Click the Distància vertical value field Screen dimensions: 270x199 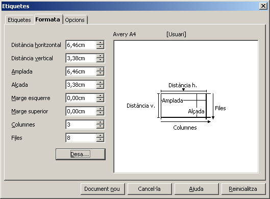(81, 58)
